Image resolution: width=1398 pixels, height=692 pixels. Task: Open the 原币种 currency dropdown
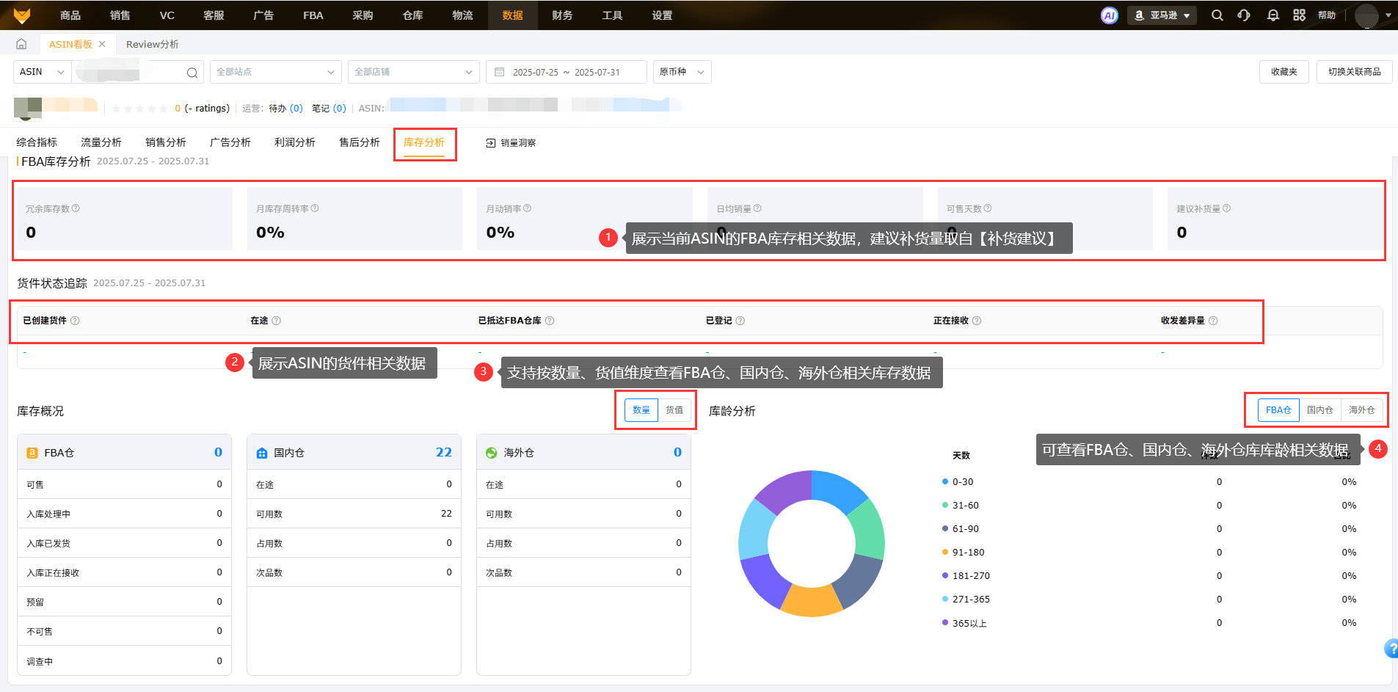pyautogui.click(x=682, y=72)
